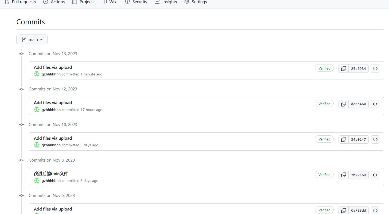Click the 'committed 3 days ago' timestamp
This screenshot has height=214, width=389.
80,145
